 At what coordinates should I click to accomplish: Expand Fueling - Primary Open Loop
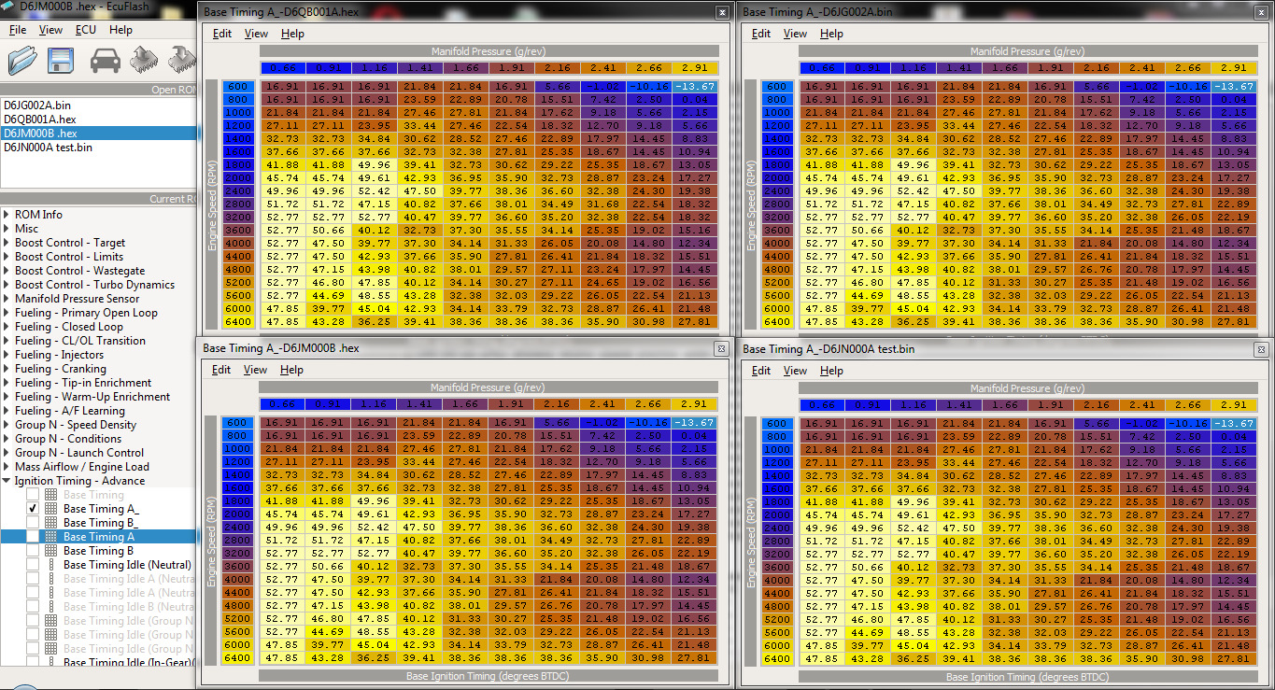point(7,313)
